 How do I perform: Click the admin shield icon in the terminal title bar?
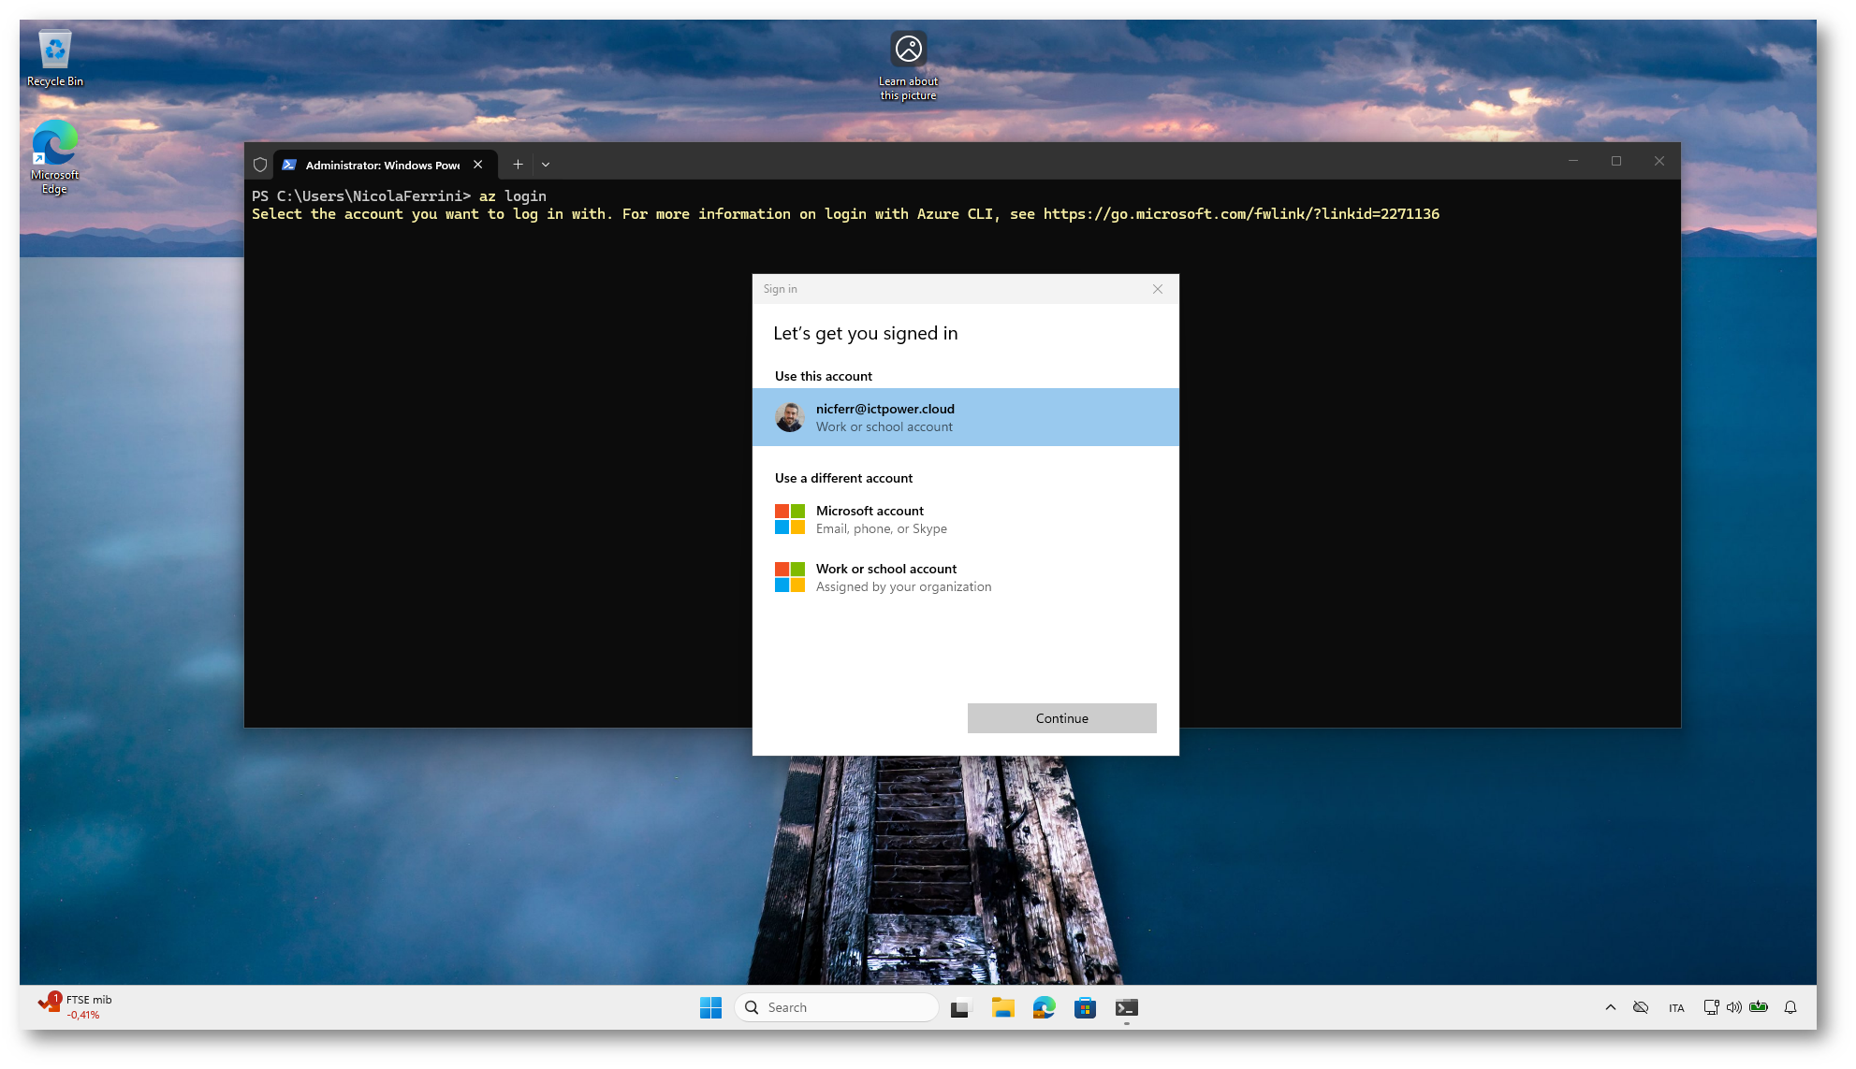(x=260, y=165)
